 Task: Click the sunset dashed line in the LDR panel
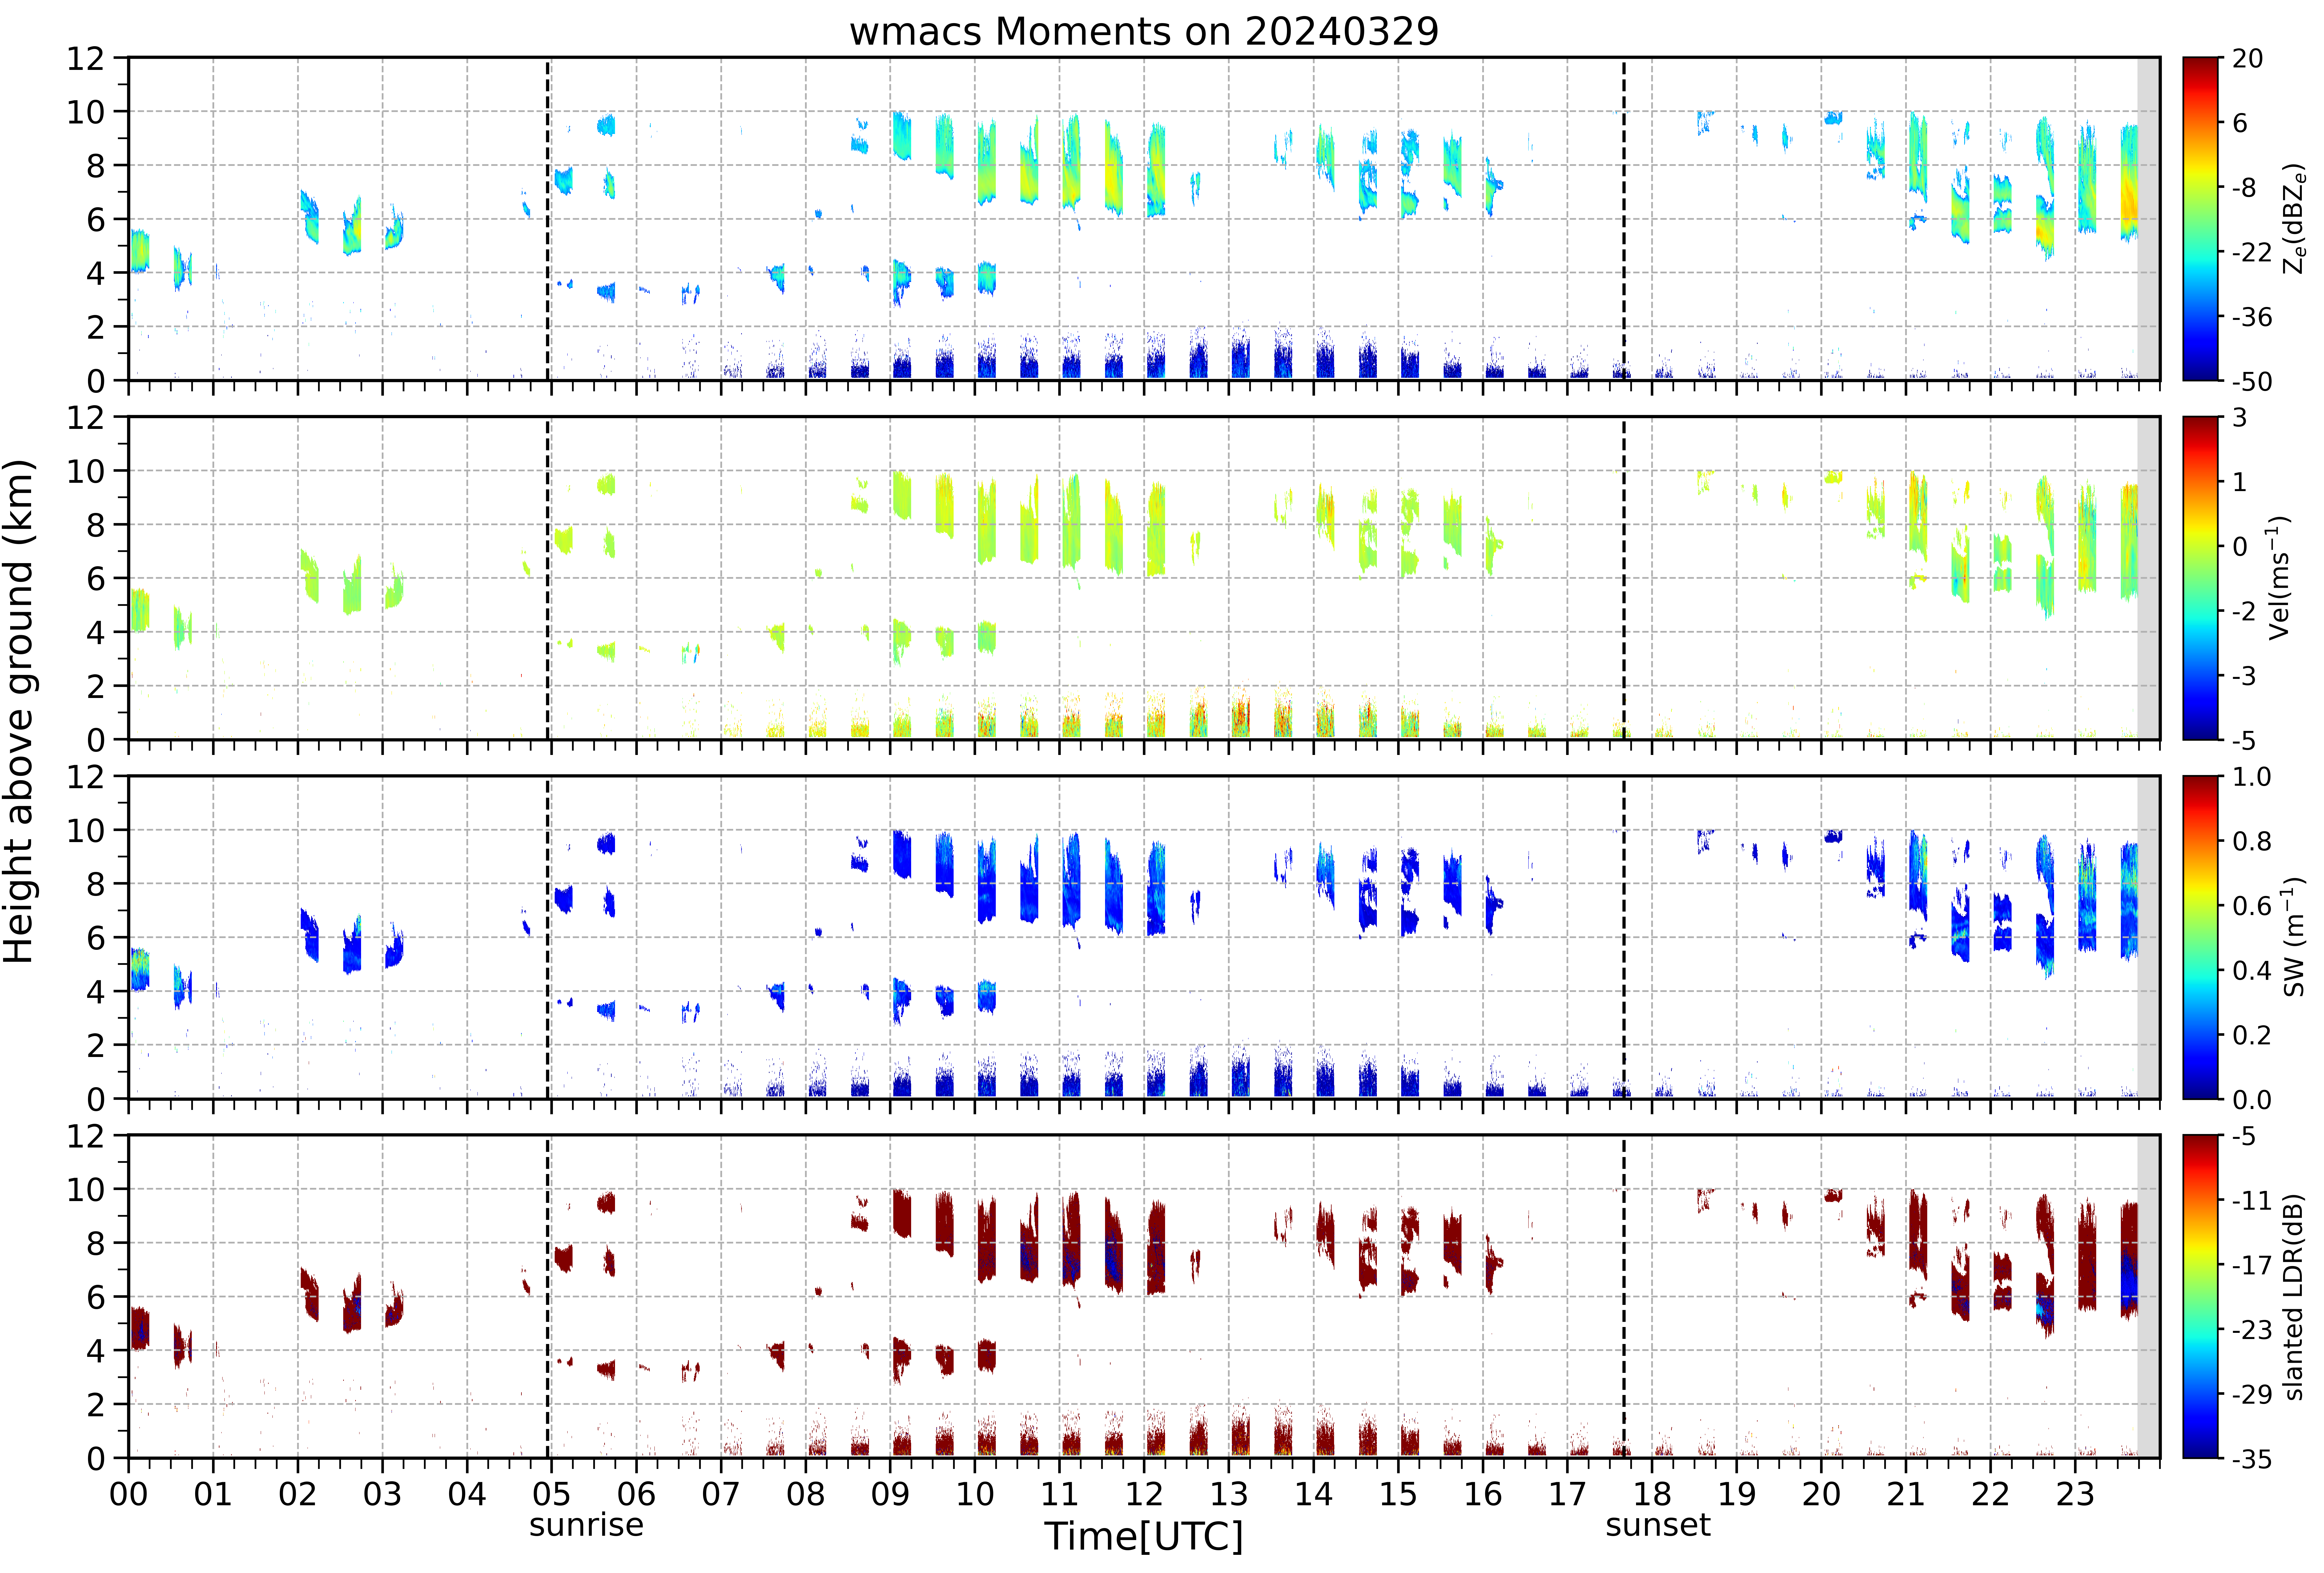tap(1624, 1297)
